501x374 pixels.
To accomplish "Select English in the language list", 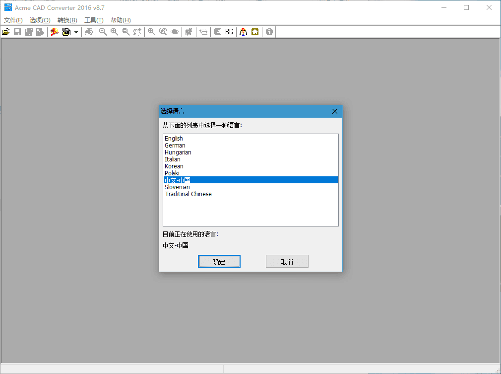I will tap(250, 138).
